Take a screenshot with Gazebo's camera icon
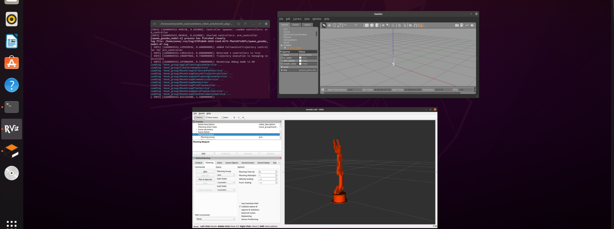 tap(457, 25)
